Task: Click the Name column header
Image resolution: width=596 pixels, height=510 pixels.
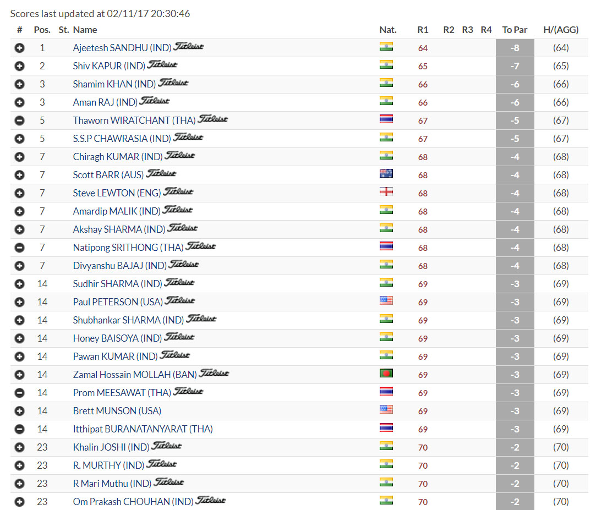Action: point(85,30)
